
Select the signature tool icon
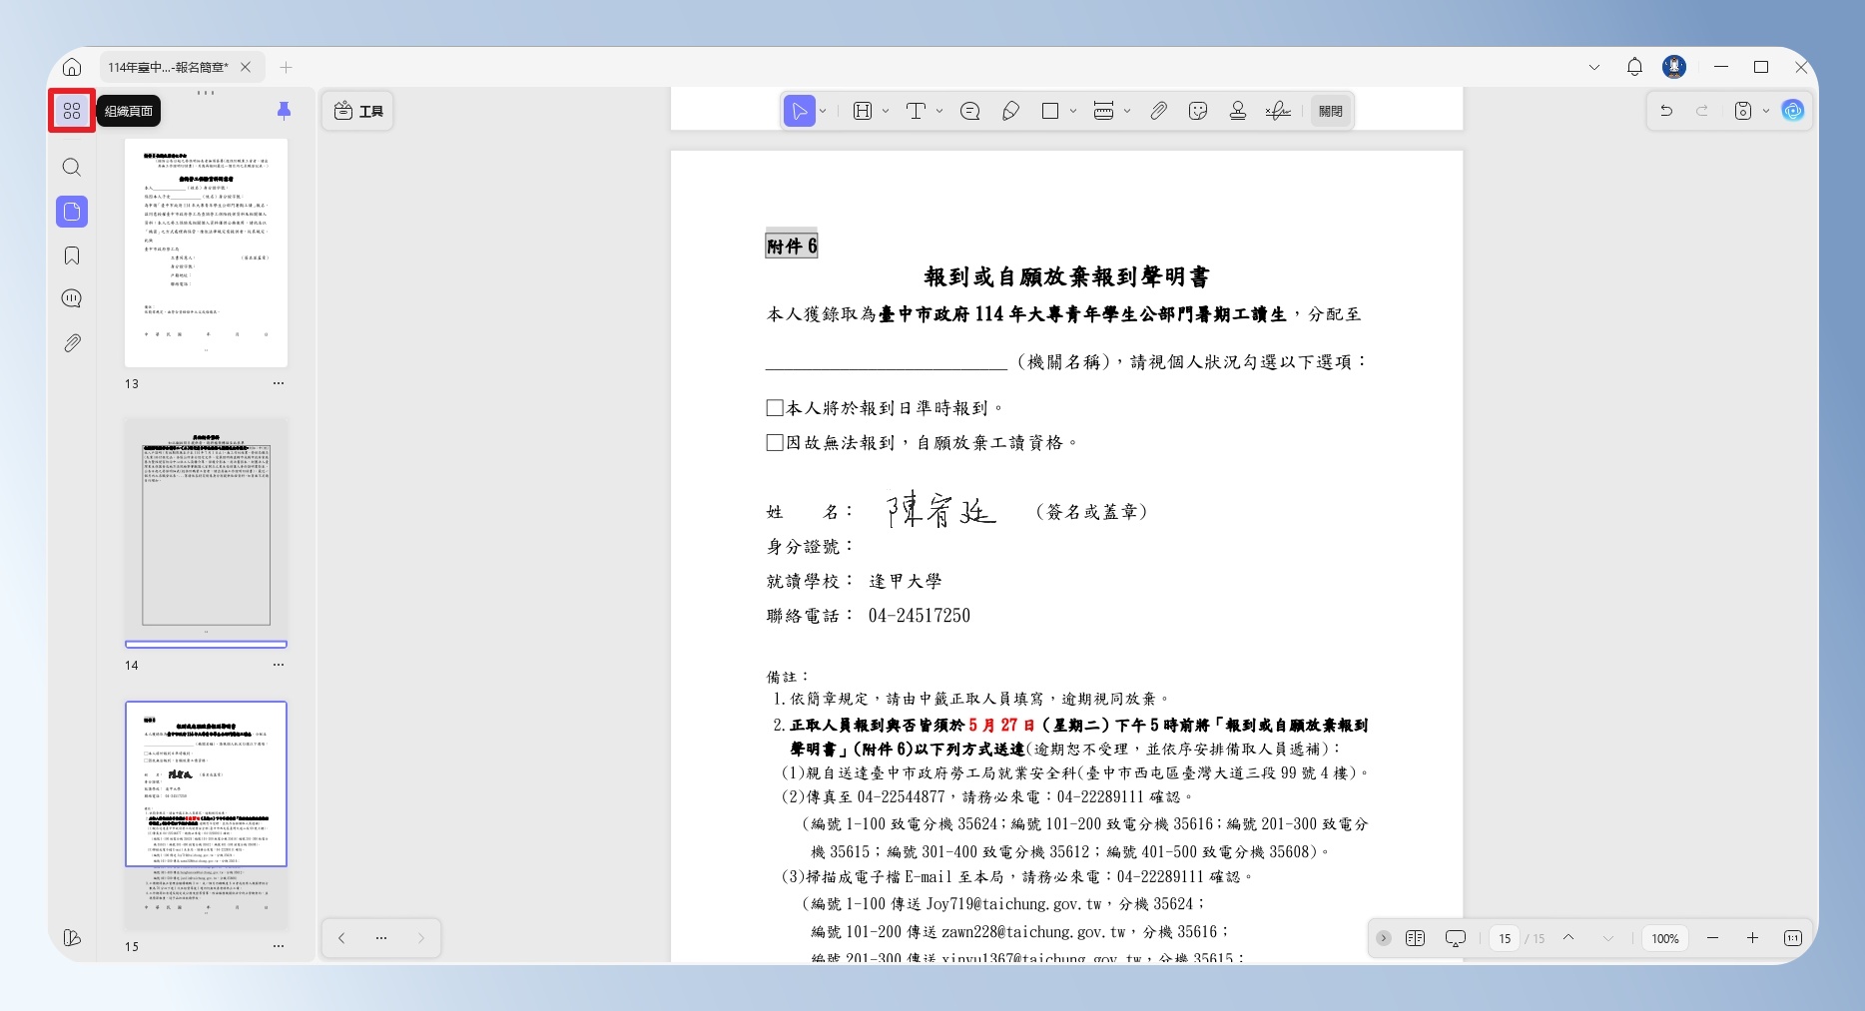click(1278, 111)
